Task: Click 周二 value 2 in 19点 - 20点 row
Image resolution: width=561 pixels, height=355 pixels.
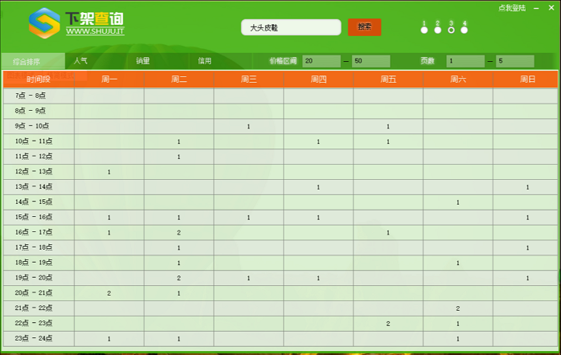Action: click(x=179, y=278)
